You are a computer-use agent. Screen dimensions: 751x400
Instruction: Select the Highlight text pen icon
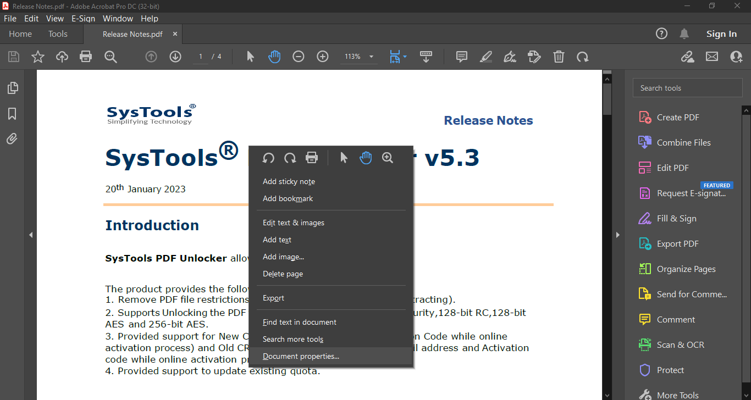coord(486,57)
